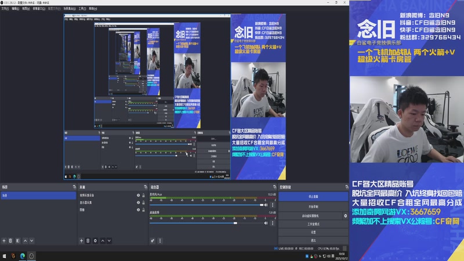The height and width of the screenshot is (261, 464).
Task: Open the 工具 menu
Action: tap(82, 9)
